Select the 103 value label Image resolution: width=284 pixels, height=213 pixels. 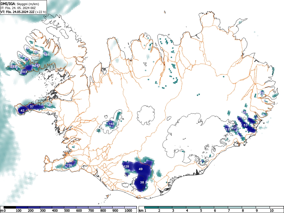[x=24, y=72]
